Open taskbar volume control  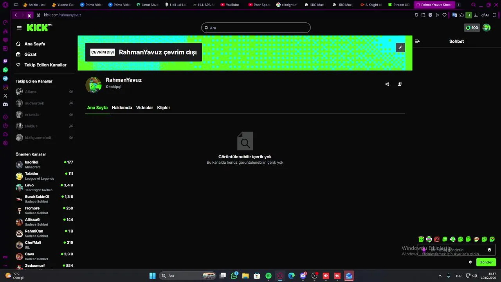474,276
